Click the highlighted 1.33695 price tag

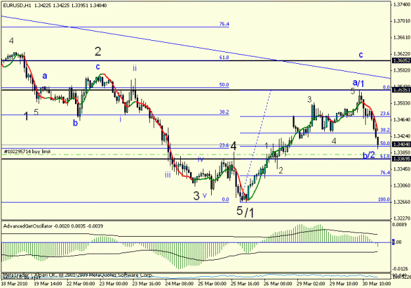(400, 159)
